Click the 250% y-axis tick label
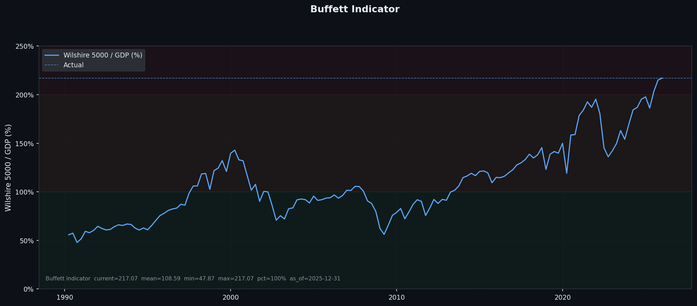The image size is (697, 306). [25, 47]
